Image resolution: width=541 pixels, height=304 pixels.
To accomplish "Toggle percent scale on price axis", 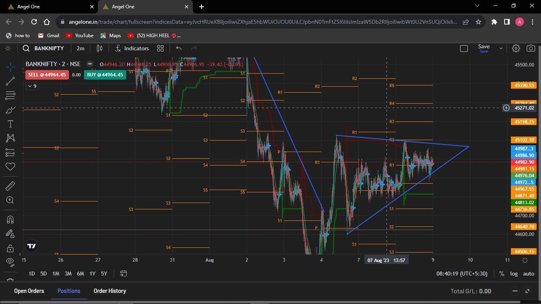I will (501, 274).
